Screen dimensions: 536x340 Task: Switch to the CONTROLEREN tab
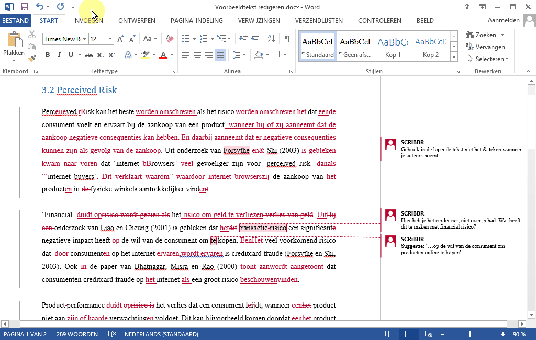coord(379,20)
